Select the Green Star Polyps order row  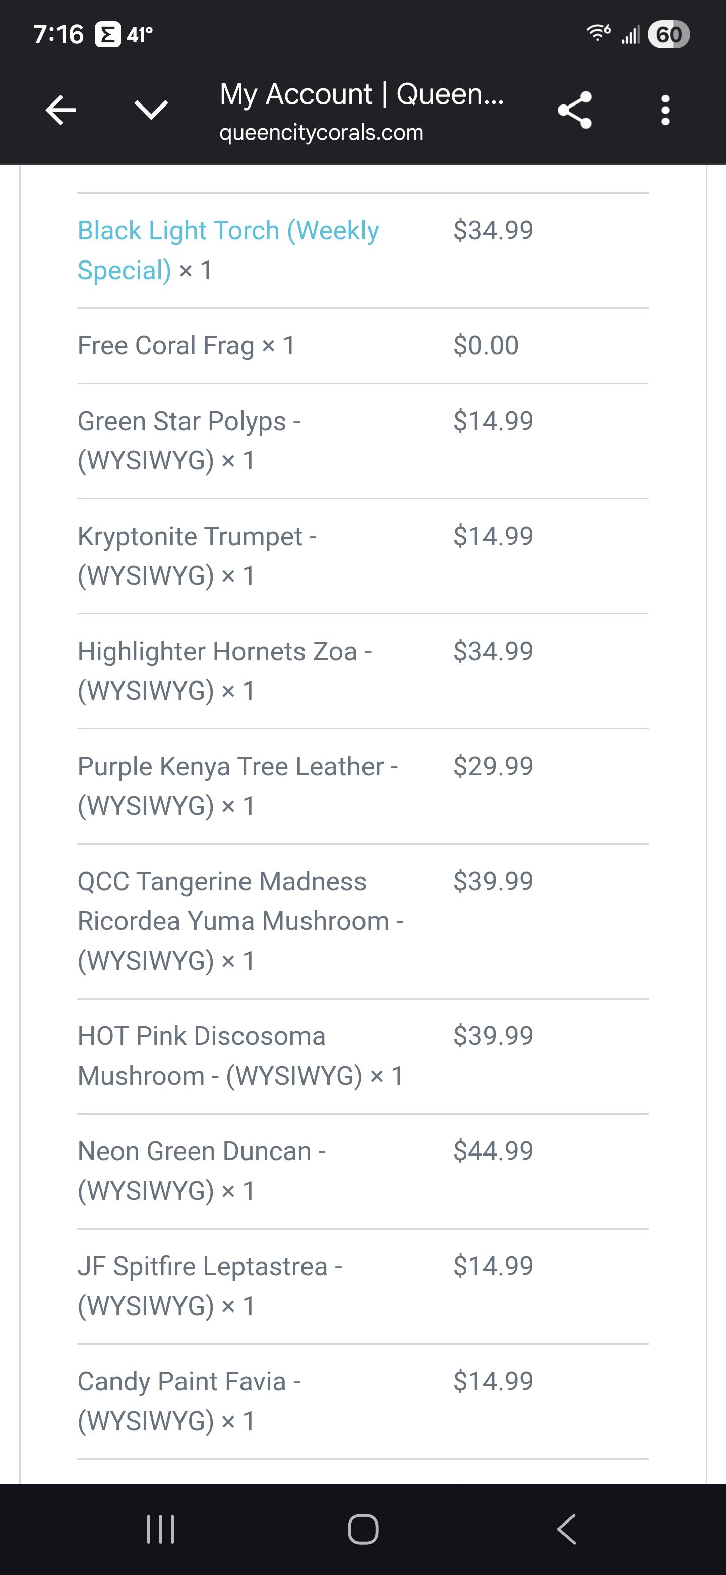[189, 441]
